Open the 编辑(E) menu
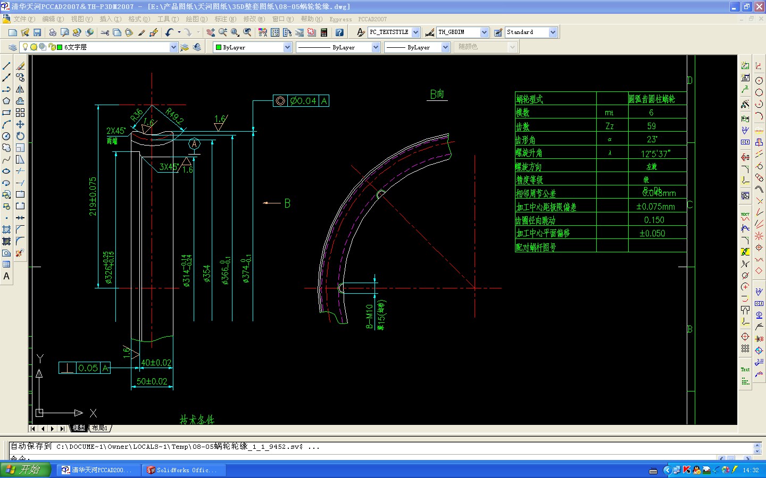This screenshot has width=766, height=478. (x=53, y=19)
